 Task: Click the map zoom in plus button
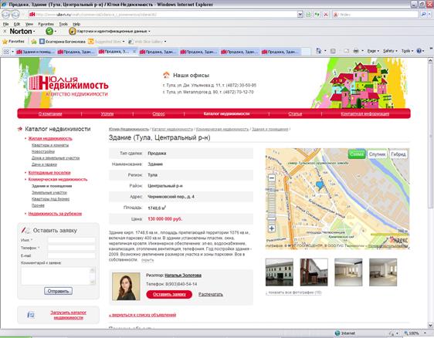[272, 228]
